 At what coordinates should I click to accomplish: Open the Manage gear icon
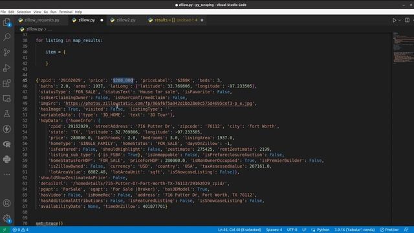(7, 219)
